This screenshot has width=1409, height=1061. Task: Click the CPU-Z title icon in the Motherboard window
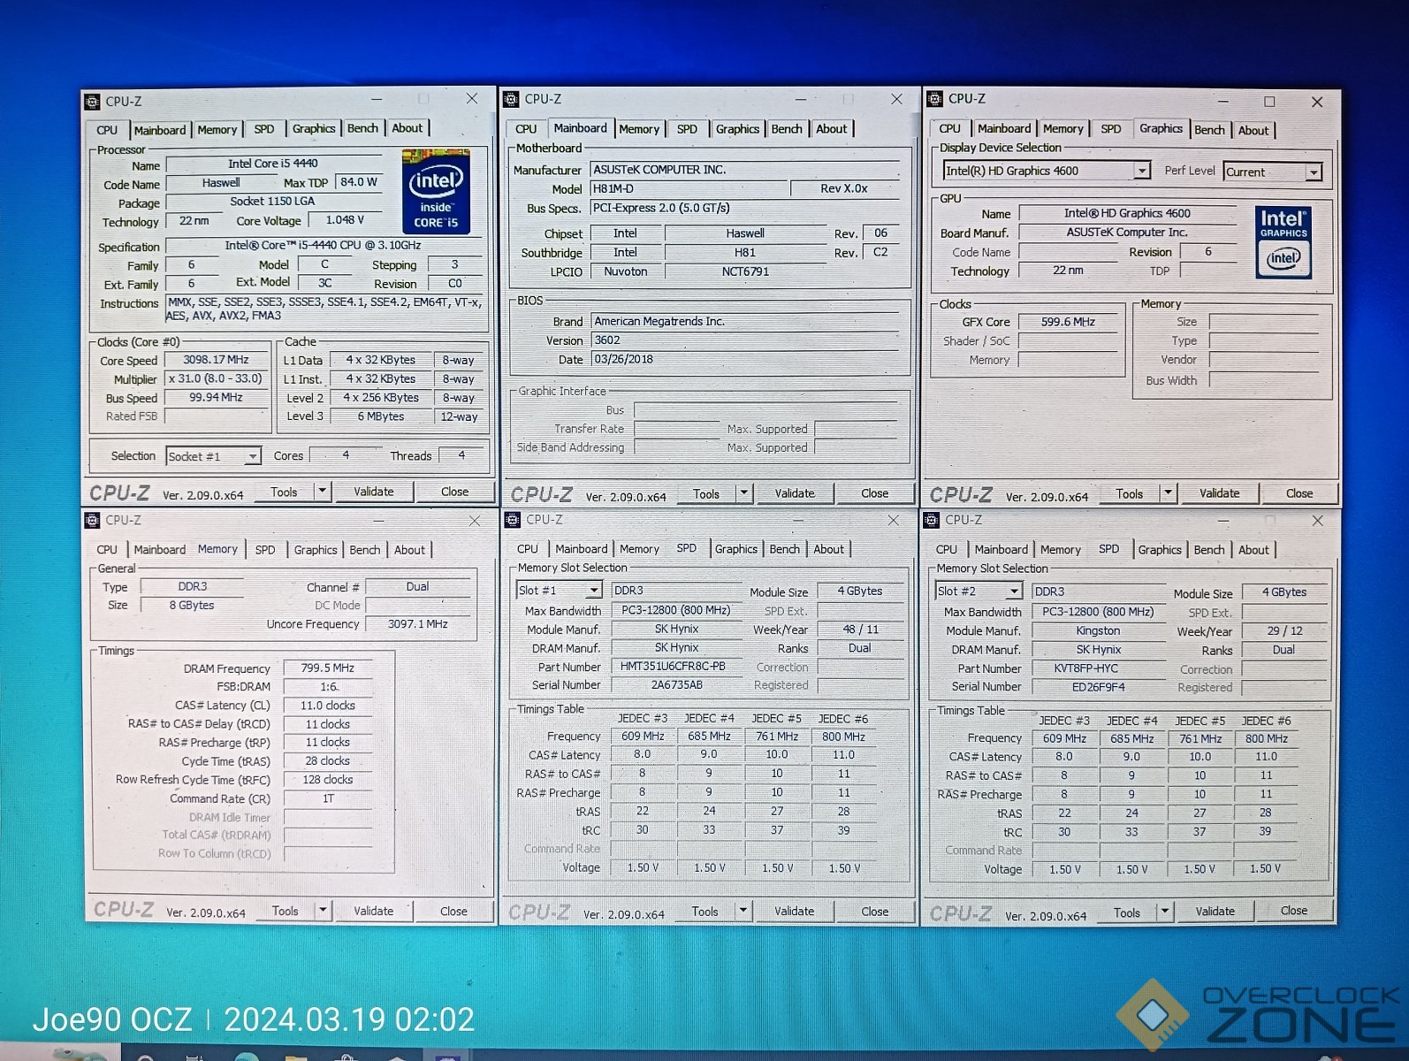pos(511,99)
